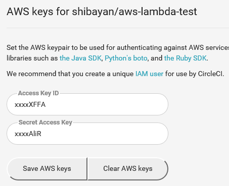Save the AWS keys

47,168
